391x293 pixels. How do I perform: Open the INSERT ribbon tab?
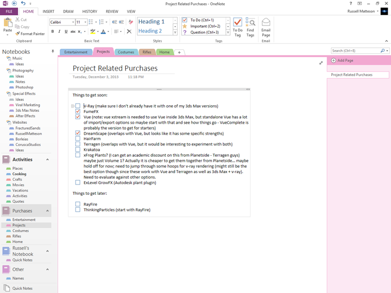coord(48,11)
